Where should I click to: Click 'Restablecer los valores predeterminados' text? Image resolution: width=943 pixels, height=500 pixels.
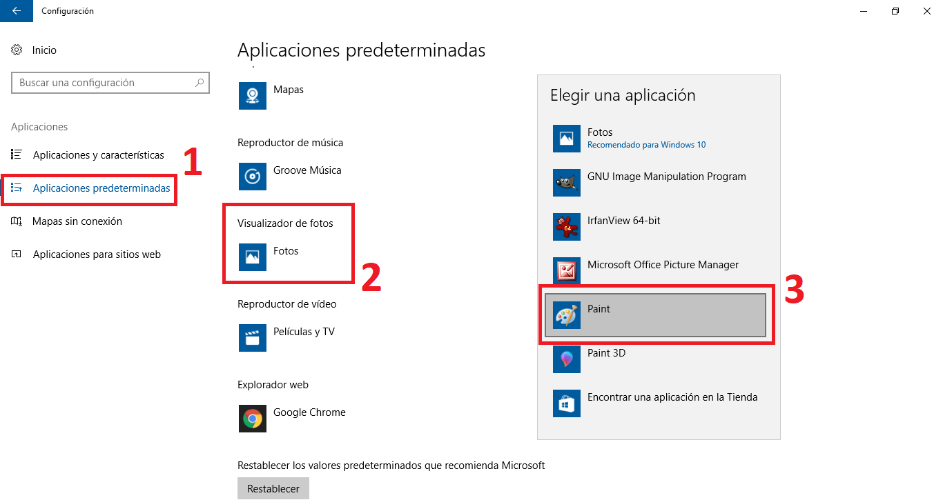tap(391, 466)
